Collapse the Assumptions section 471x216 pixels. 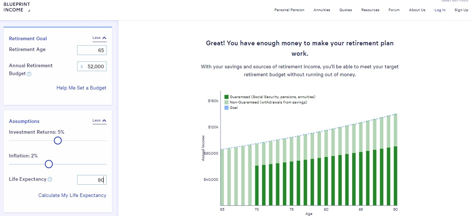coord(99,121)
